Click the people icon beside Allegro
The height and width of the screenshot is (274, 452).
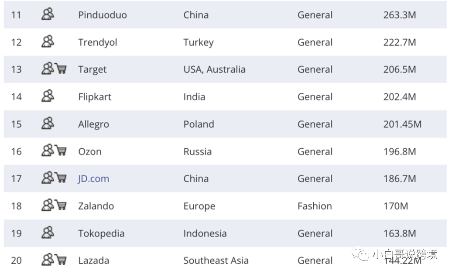tap(48, 124)
